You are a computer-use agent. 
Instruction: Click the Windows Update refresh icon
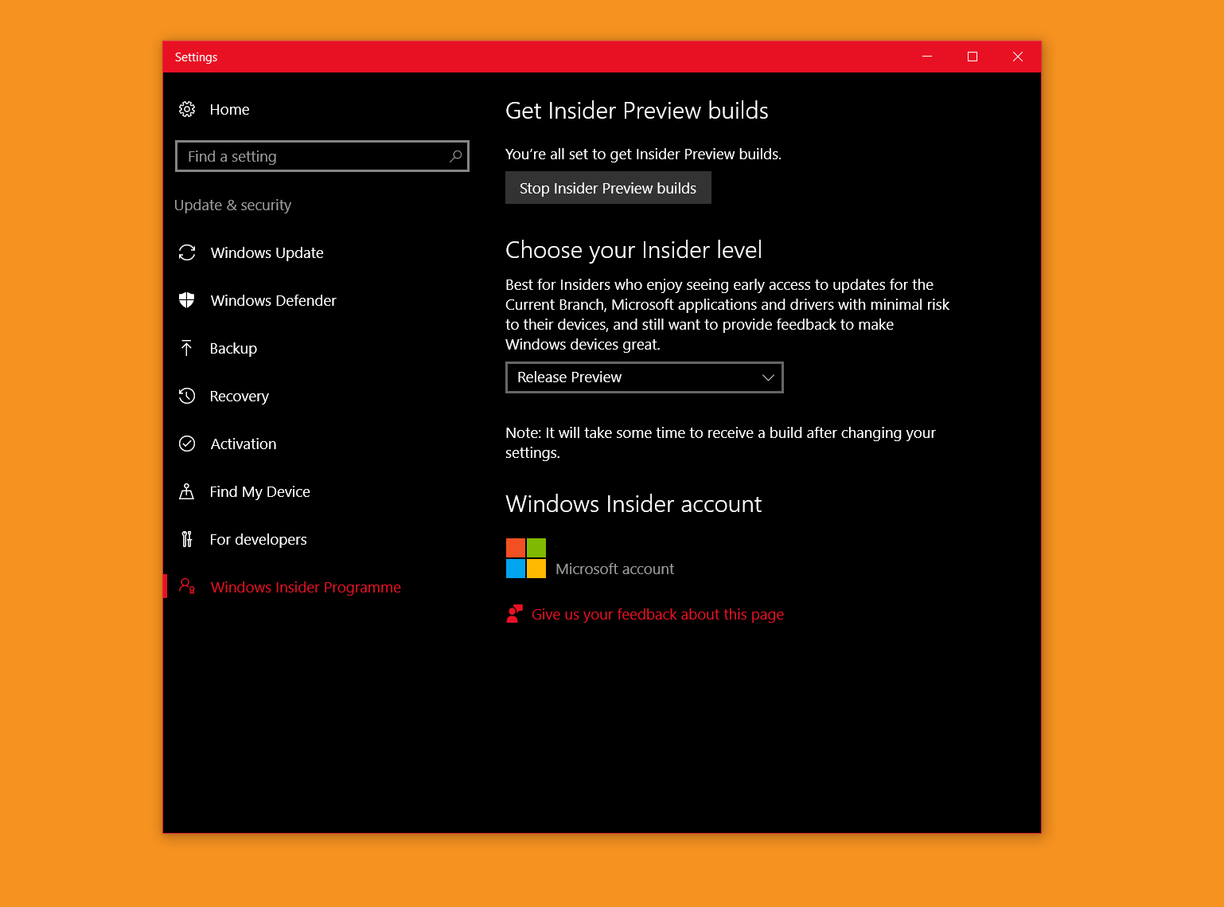point(187,252)
